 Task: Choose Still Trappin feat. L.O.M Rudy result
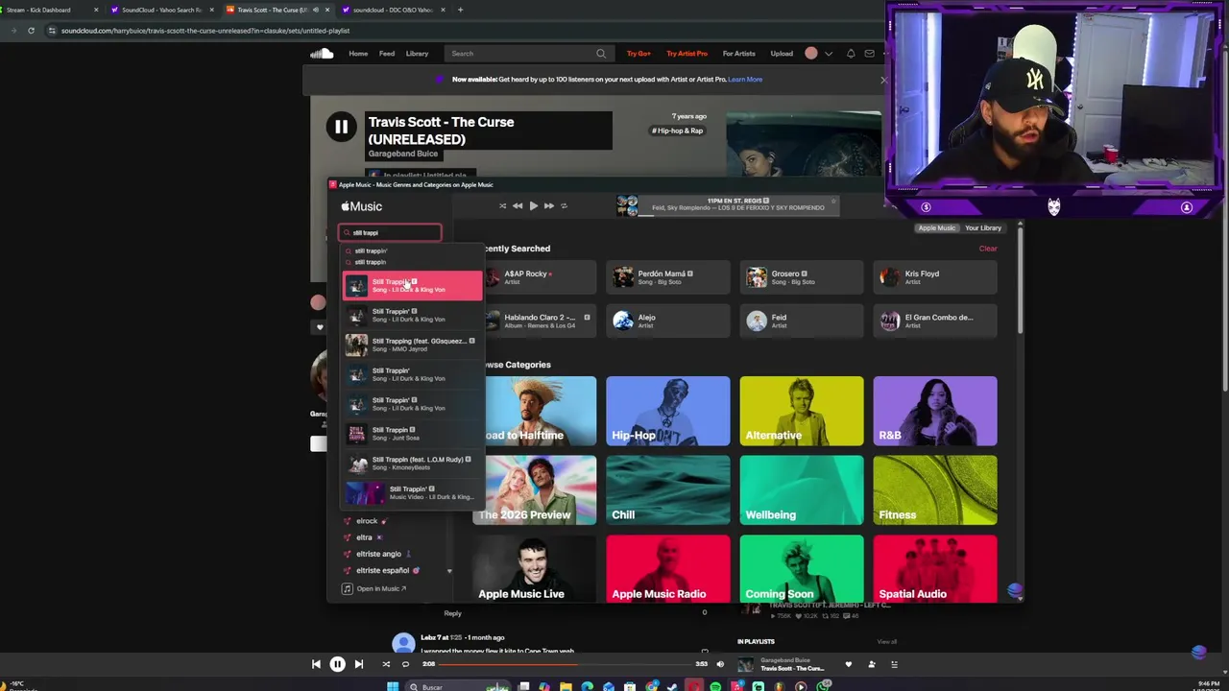pos(413,464)
